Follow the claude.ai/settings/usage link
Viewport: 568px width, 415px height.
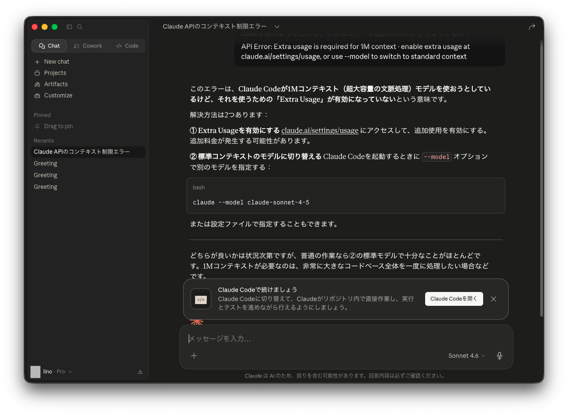[x=320, y=130]
